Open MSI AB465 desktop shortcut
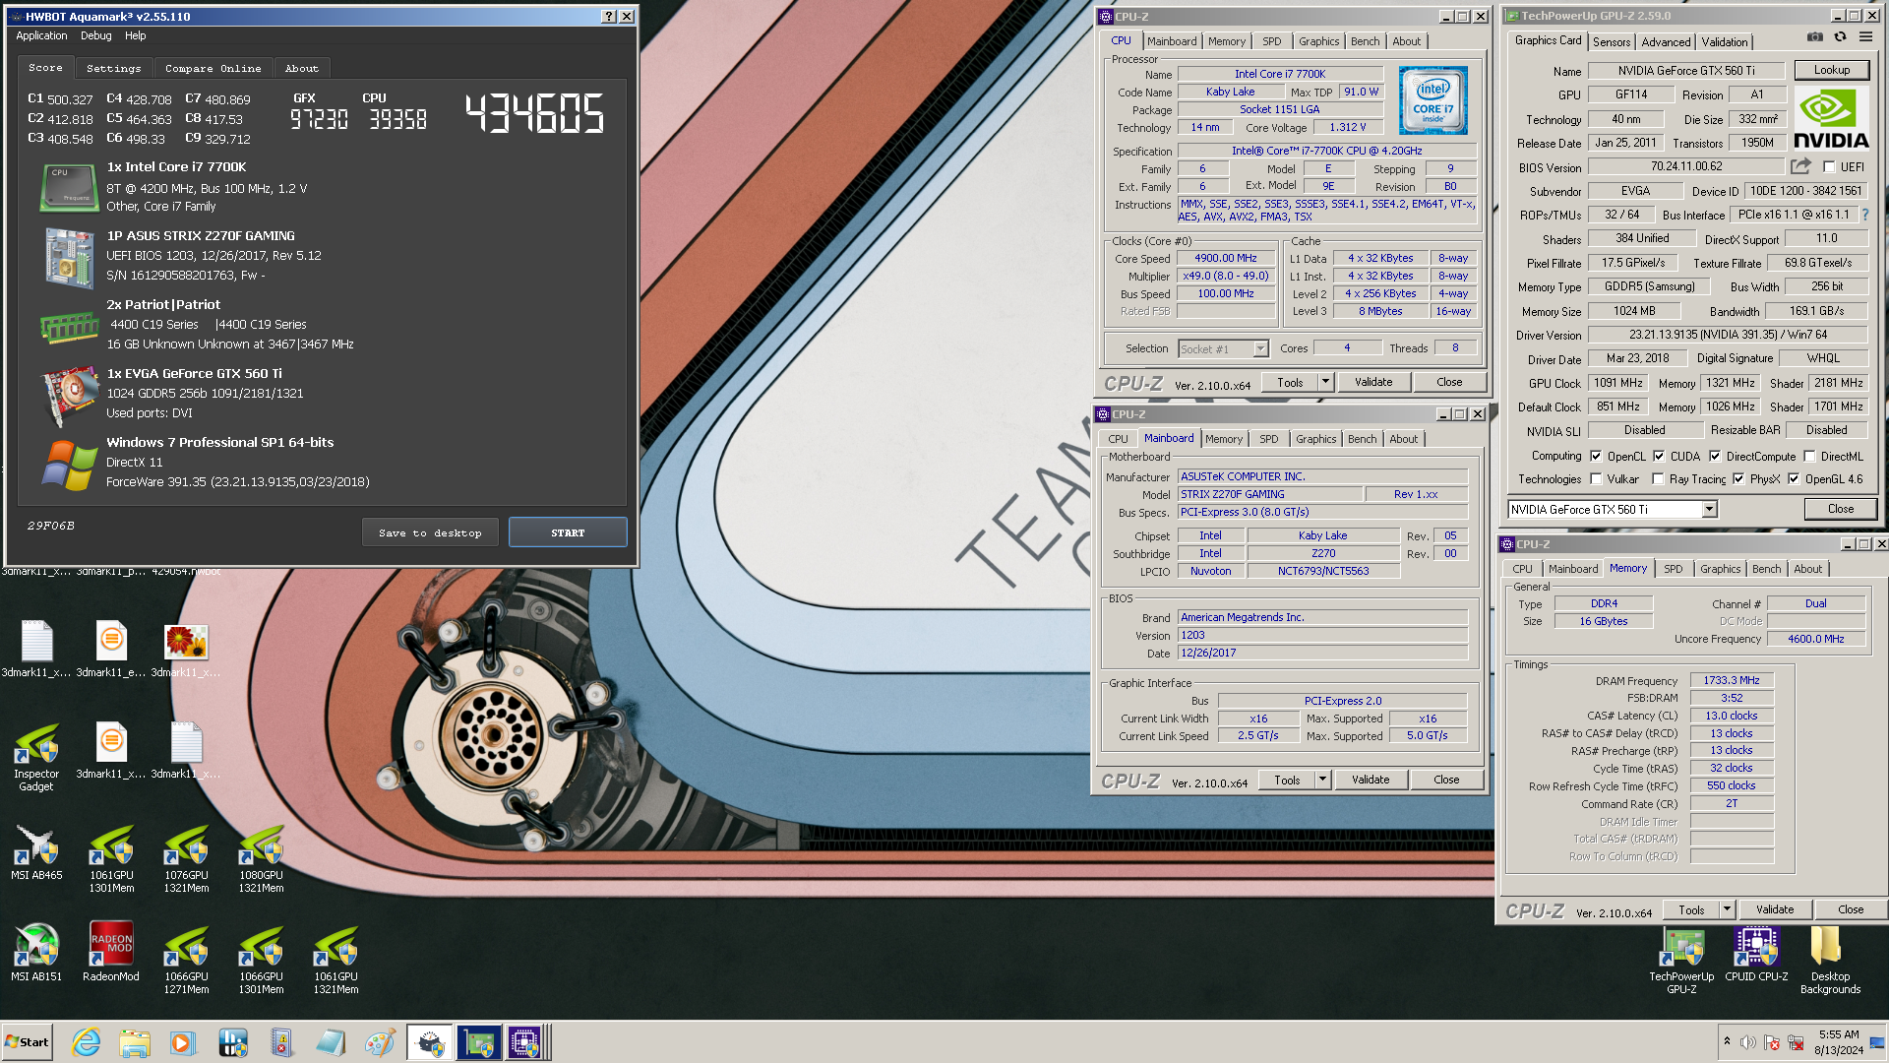 point(36,851)
